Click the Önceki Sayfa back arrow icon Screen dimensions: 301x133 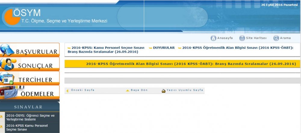[x=67, y=91]
